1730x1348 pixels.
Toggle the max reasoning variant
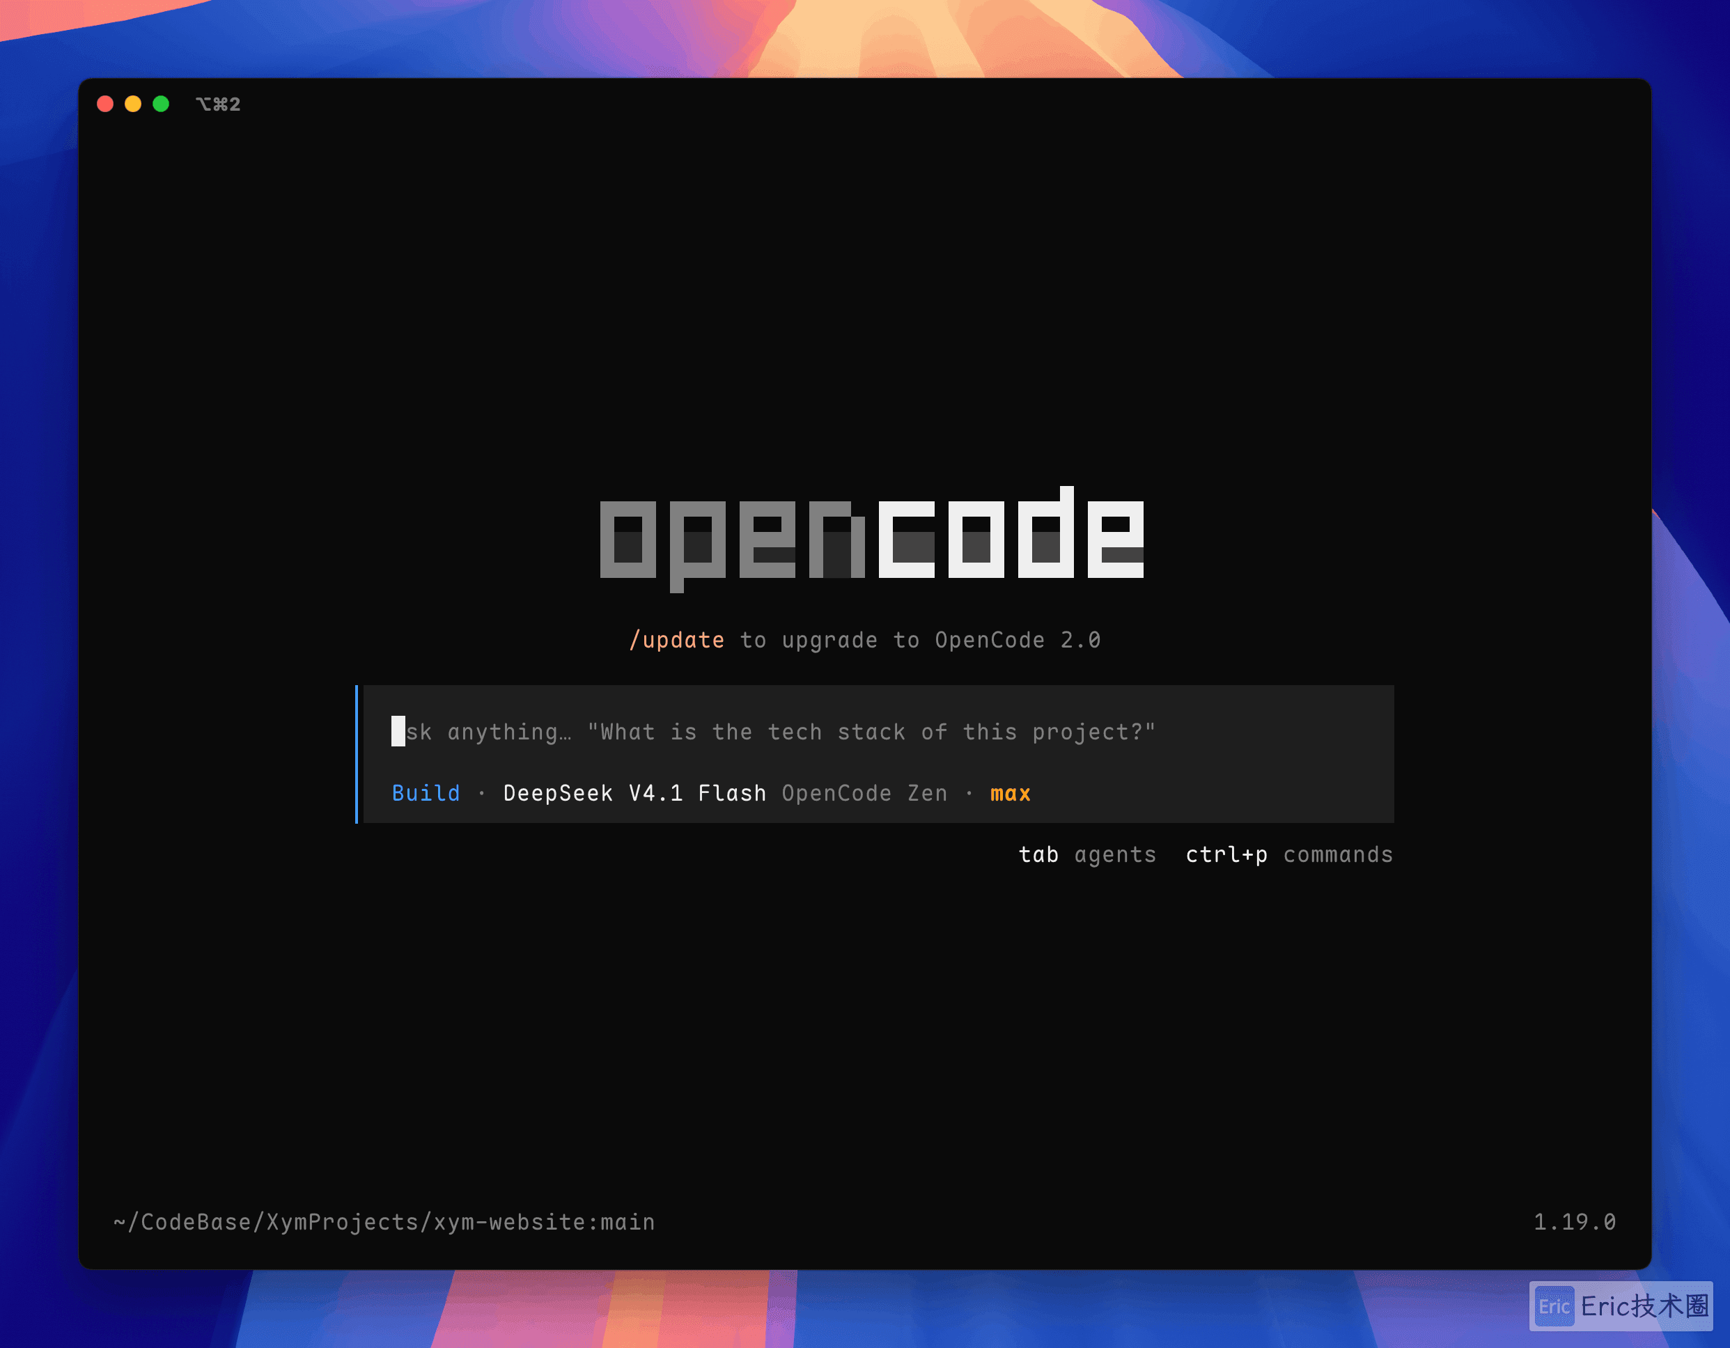tap(1010, 793)
